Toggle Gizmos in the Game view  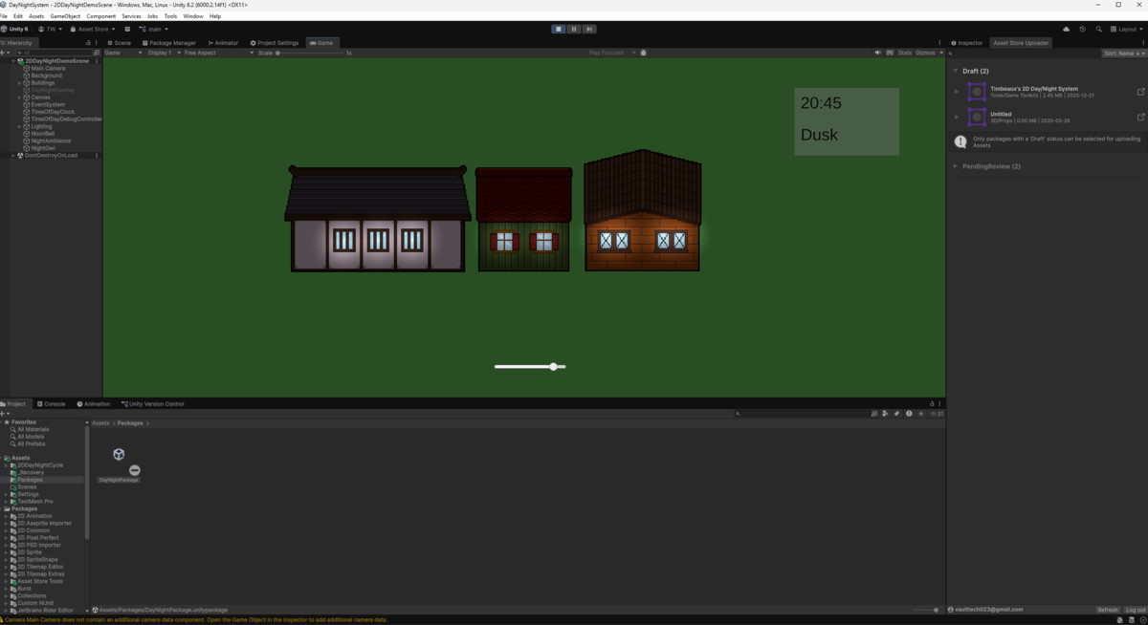(x=924, y=53)
